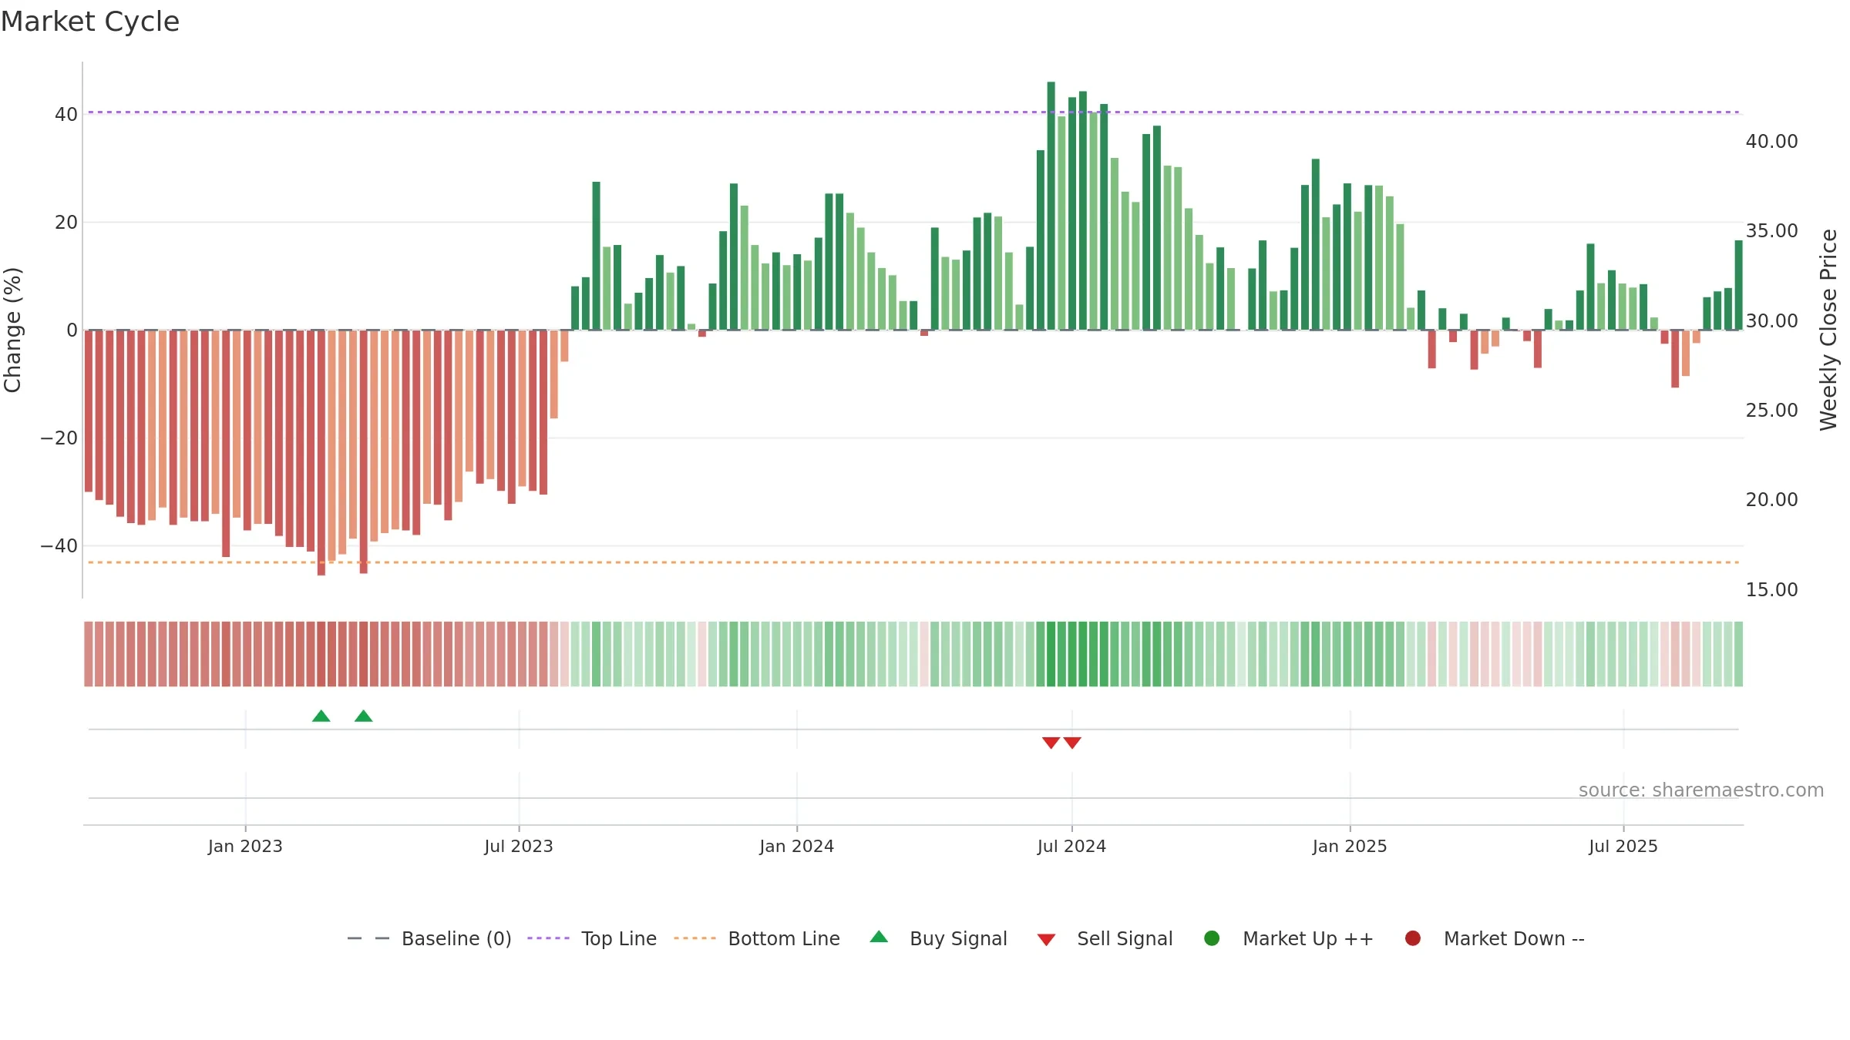This screenshot has height=1040, width=1850.
Task: Toggle the Top Line legend label
Action: pos(619,938)
